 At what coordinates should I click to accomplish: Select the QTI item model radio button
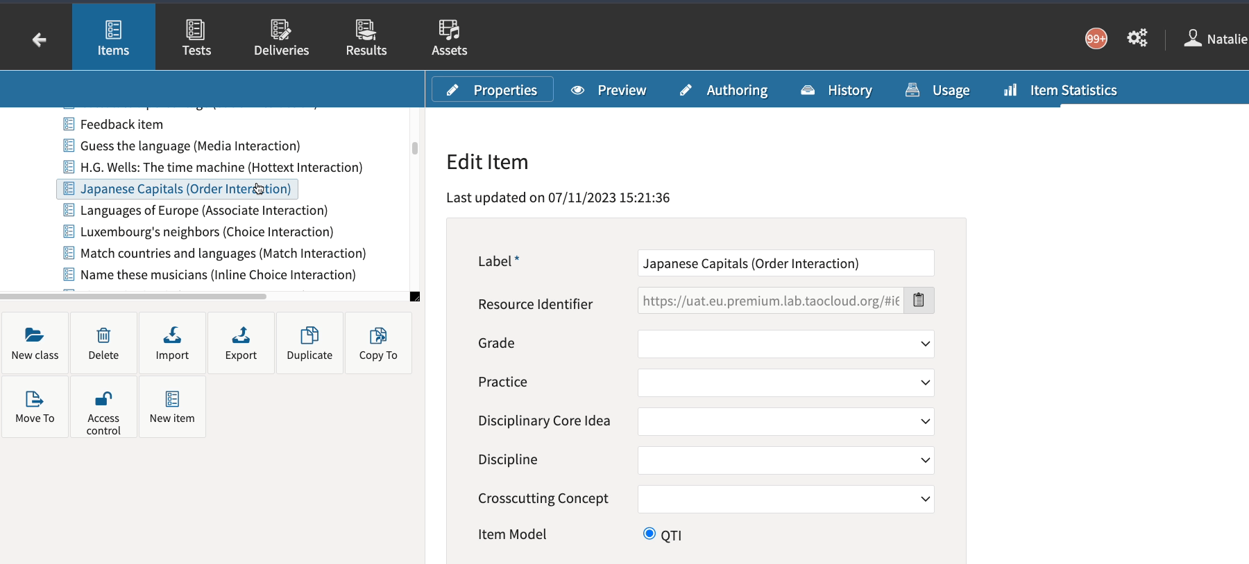pos(649,534)
